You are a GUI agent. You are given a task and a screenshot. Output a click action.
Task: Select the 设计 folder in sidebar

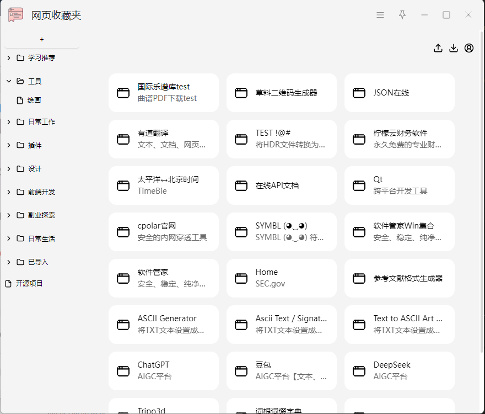[34, 169]
